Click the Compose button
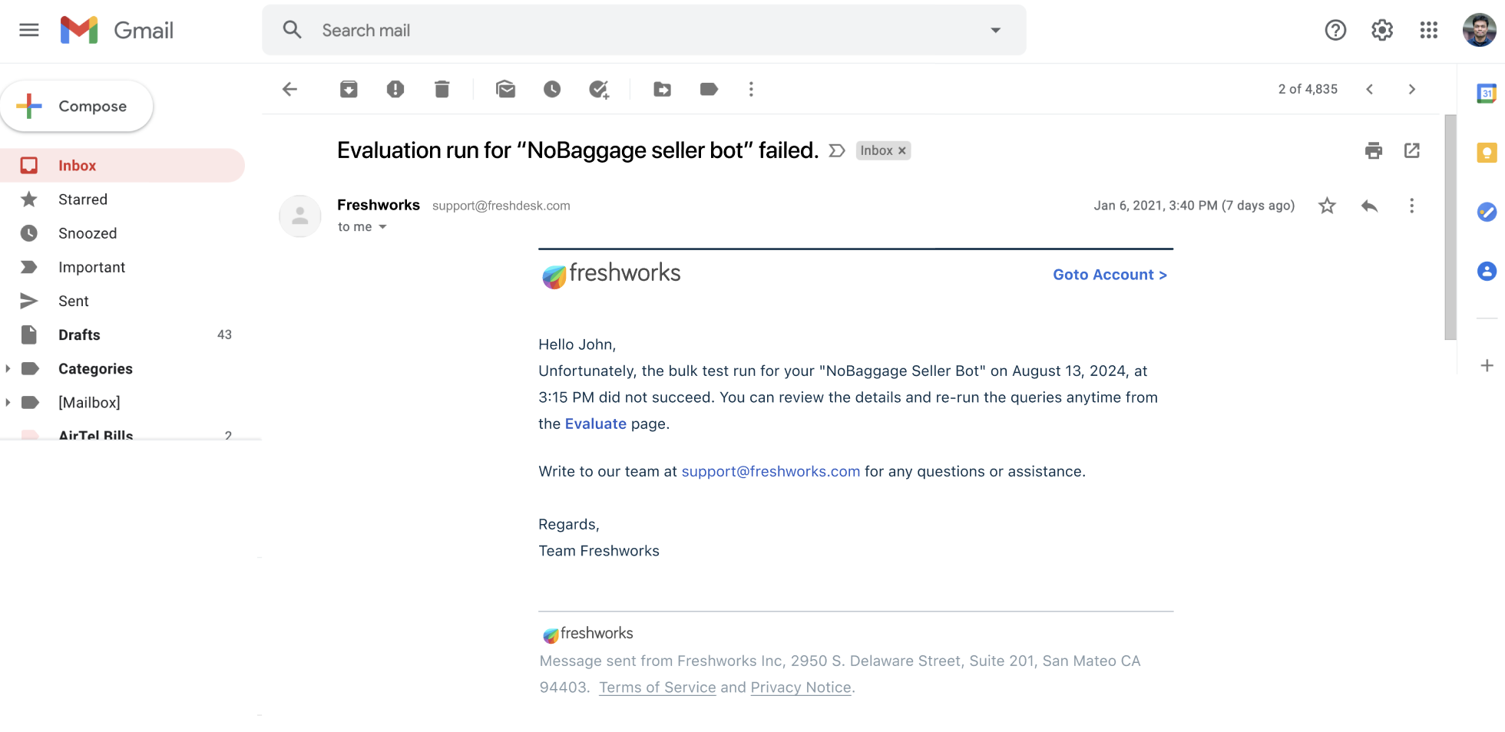Viewport: 1505px width, 732px height. coord(77,106)
